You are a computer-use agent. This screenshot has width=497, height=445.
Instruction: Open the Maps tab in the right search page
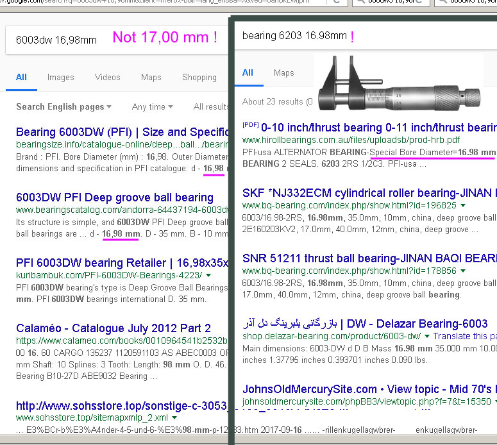coord(284,73)
